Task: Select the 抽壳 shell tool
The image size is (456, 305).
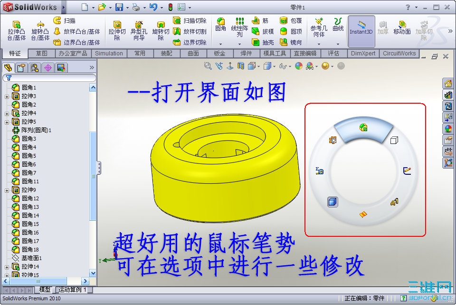Action: 263,42
